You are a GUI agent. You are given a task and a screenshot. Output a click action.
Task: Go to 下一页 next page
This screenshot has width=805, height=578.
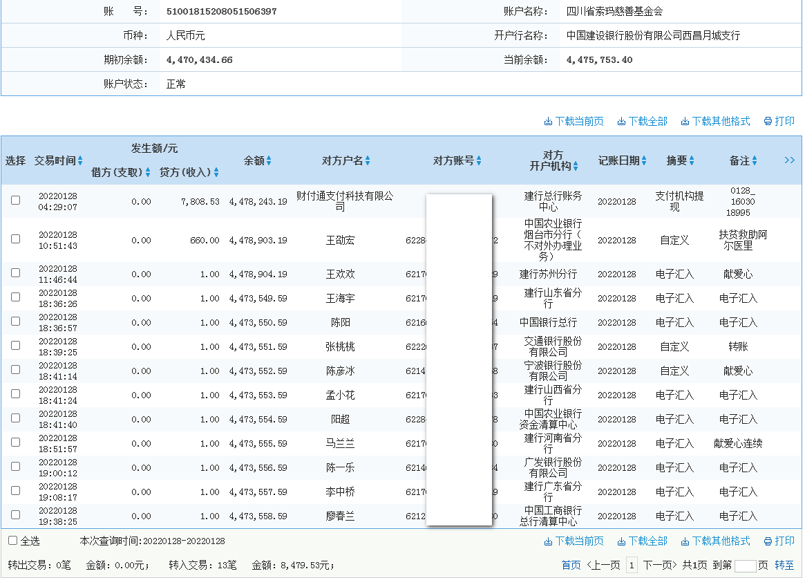point(660,565)
